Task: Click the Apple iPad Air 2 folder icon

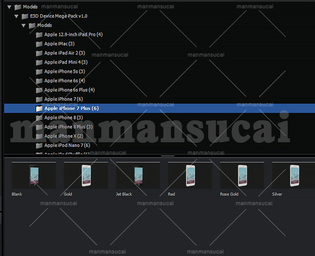Action: 39,53
